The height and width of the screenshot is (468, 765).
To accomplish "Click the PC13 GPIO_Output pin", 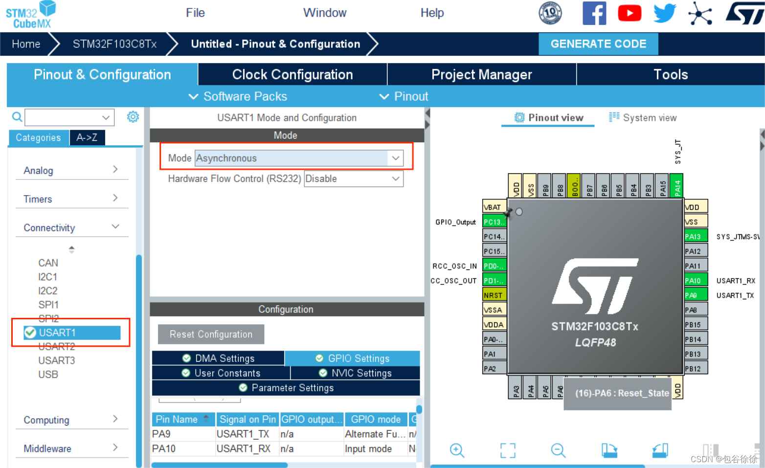I will pos(494,222).
